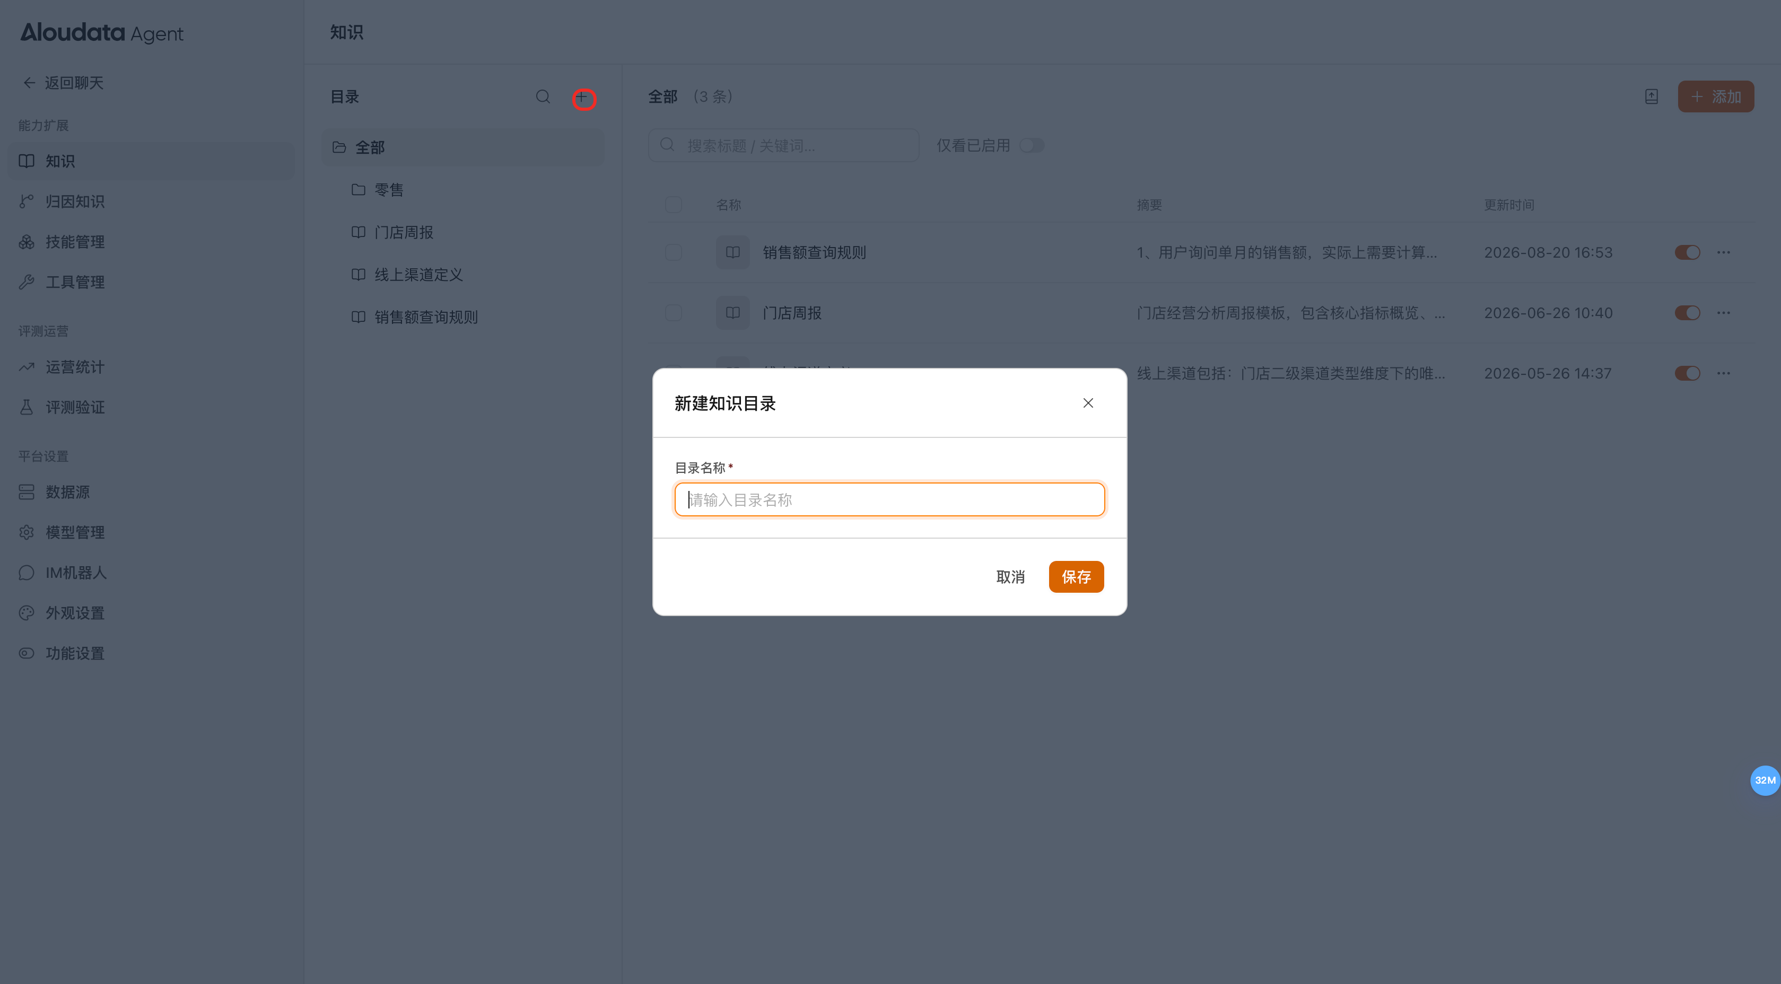Viewport: 1781px width, 984px height.
Task: Click the search magnifier in 搜索标题 box
Action: 667,144
